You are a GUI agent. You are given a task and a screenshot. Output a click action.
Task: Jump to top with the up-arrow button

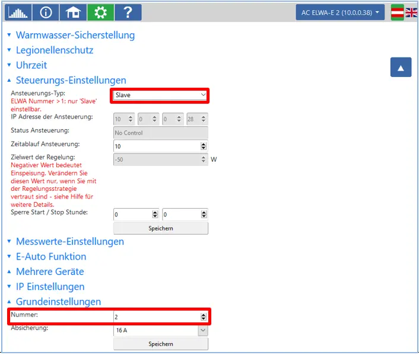pyautogui.click(x=401, y=67)
